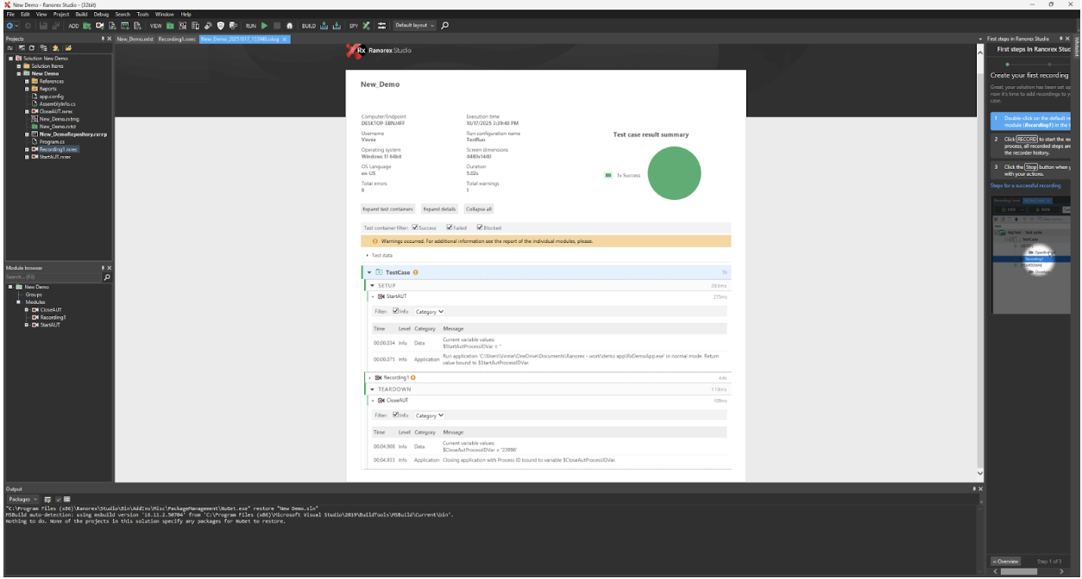The image size is (1082, 579).
Task: Open the Default layout dropdown
Action: click(415, 26)
